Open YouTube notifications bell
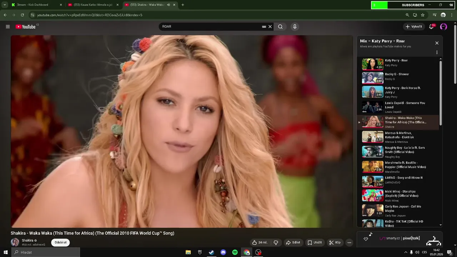Image resolution: width=457 pixels, height=257 pixels. [x=431, y=26]
